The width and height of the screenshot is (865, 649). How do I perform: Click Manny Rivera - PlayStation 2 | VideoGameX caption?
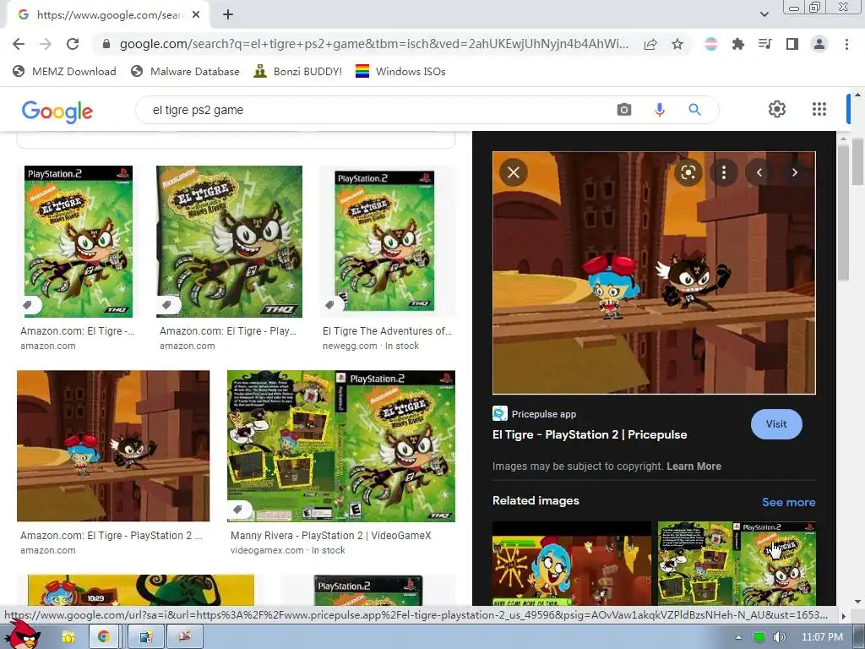pos(331,535)
